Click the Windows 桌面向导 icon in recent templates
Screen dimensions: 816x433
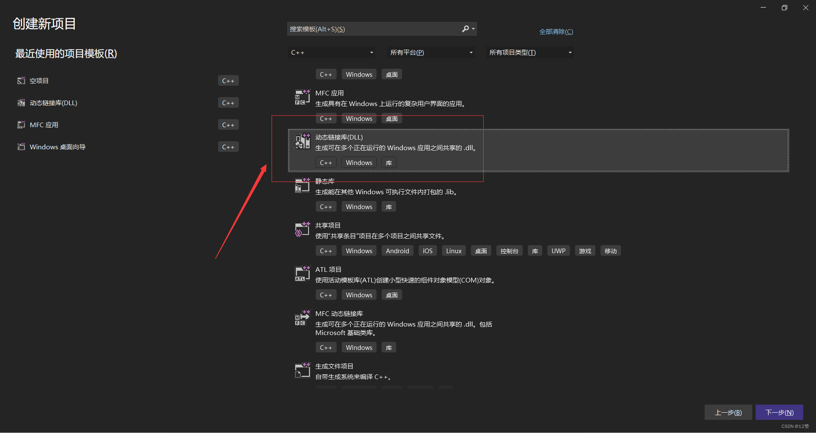click(x=21, y=147)
